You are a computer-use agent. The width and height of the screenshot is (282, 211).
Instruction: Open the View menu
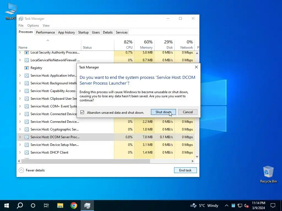coord(46,26)
